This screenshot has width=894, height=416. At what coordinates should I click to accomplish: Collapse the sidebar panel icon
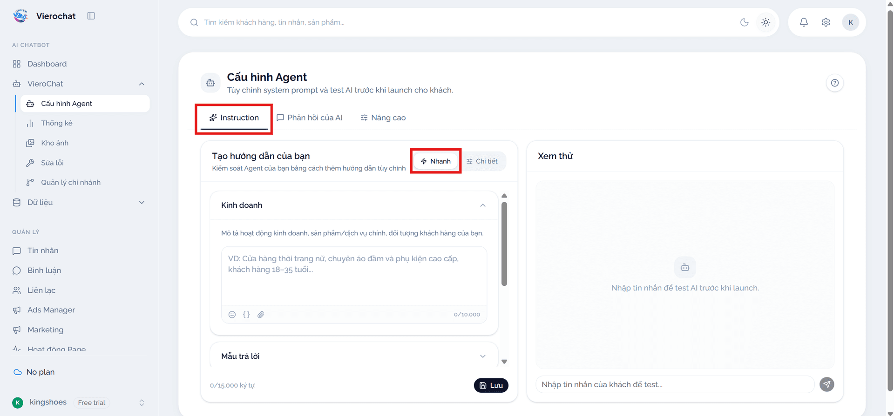coord(91,16)
